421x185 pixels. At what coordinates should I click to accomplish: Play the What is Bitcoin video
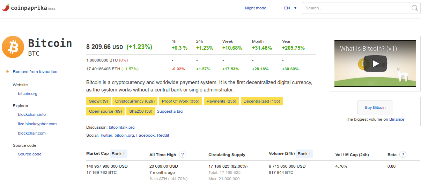(375, 64)
